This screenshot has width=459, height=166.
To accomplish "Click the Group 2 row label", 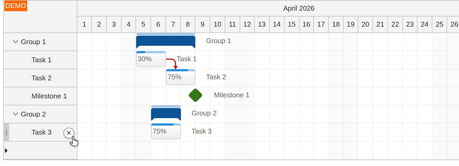I will (33, 114).
